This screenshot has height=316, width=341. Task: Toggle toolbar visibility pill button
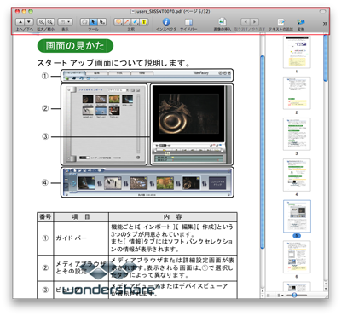pyautogui.click(x=323, y=11)
